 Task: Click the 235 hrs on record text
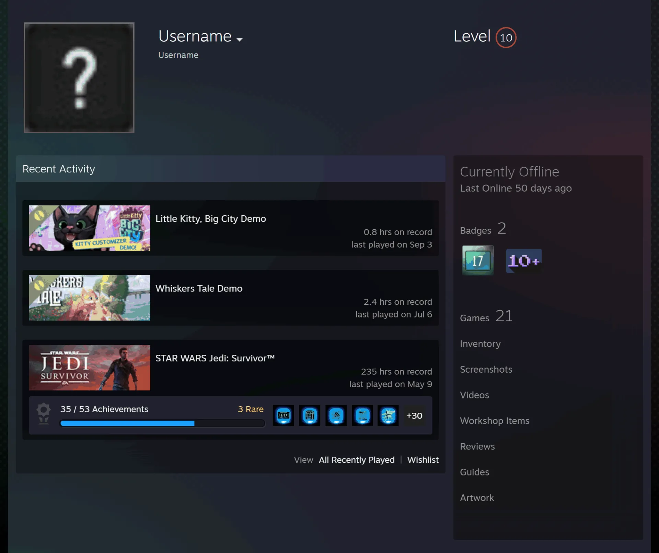(396, 372)
